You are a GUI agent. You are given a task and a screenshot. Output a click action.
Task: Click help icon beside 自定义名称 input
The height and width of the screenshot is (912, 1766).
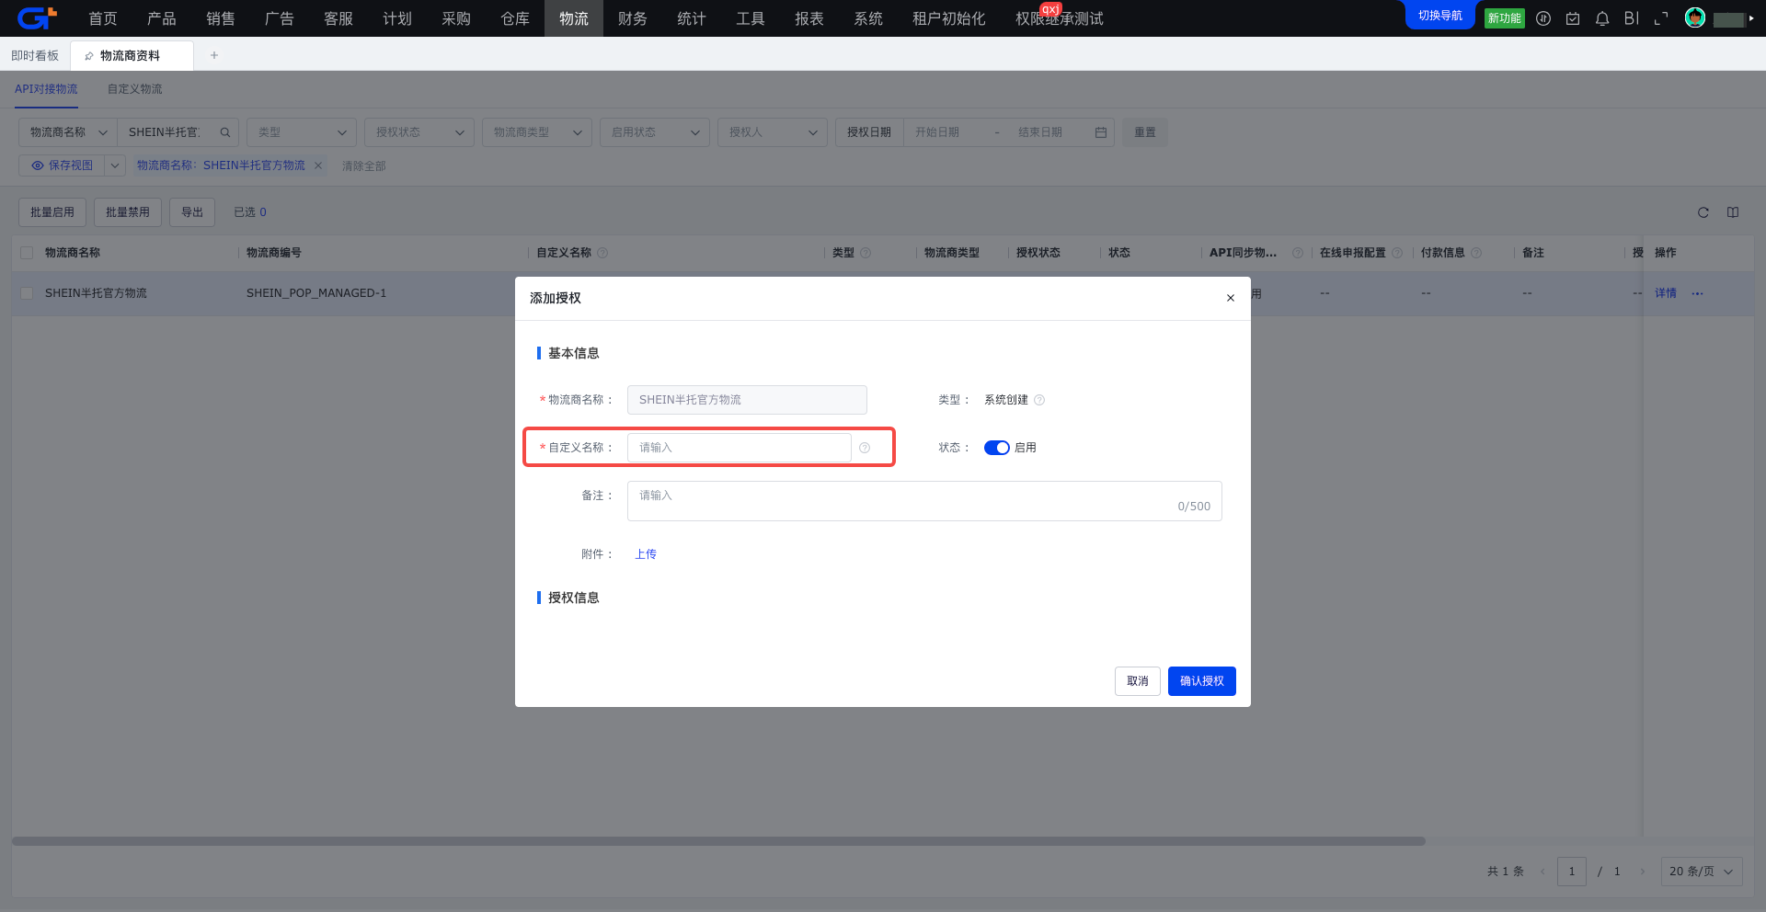[865, 448]
